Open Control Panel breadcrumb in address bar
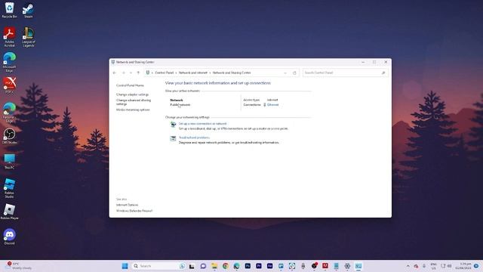483x272 pixels. pos(165,73)
